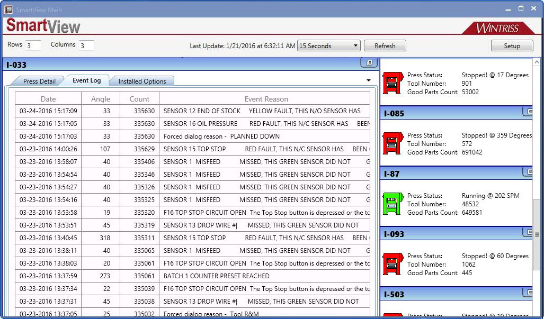This screenshot has height=319, width=544.
Task: Click the scroll-up arrow of press list
Action: tap(537, 62)
